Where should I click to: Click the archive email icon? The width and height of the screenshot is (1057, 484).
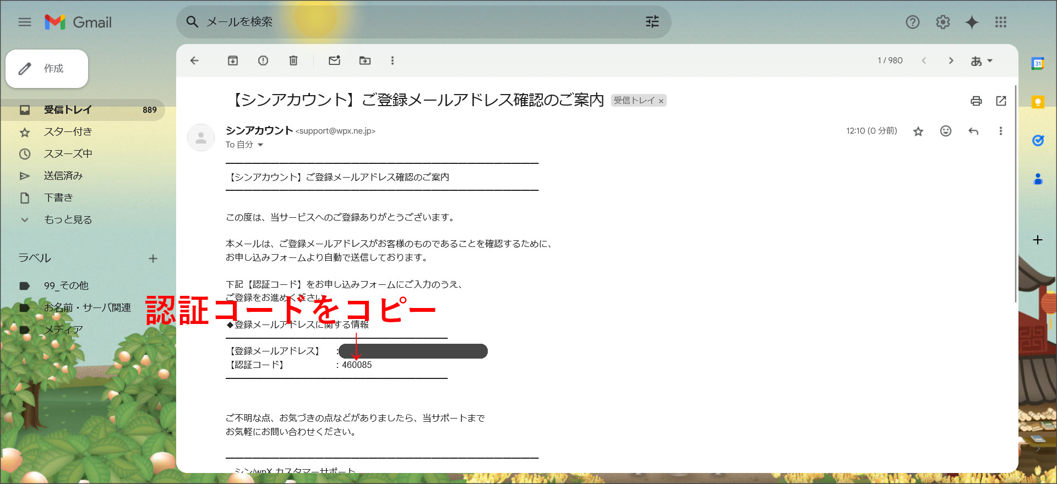[x=233, y=61]
